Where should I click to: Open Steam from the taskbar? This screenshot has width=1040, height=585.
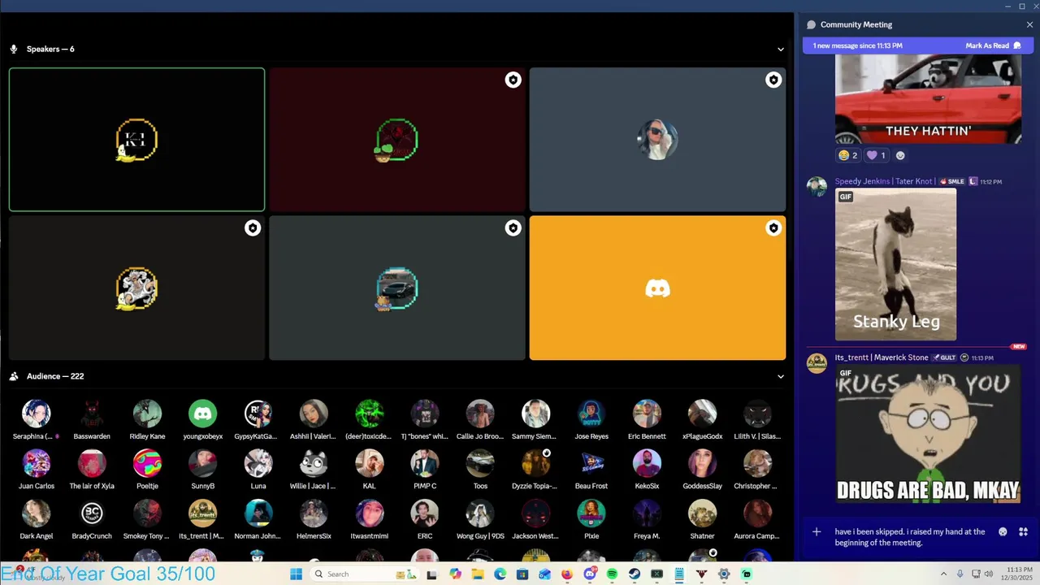635,574
